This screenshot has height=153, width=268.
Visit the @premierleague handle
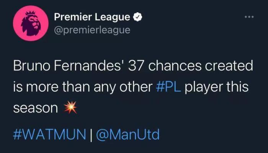click(x=92, y=30)
